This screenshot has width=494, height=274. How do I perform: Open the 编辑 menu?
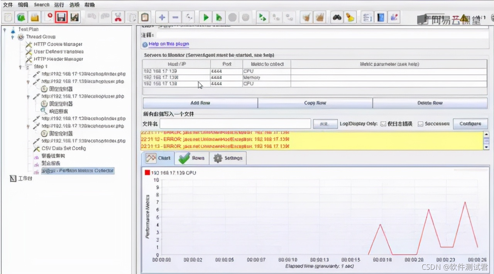tap(23, 5)
